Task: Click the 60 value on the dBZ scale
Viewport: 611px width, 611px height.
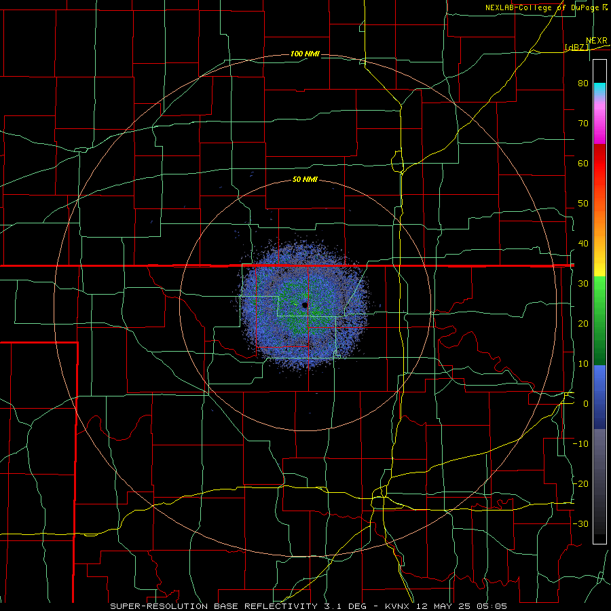Action: click(x=583, y=163)
